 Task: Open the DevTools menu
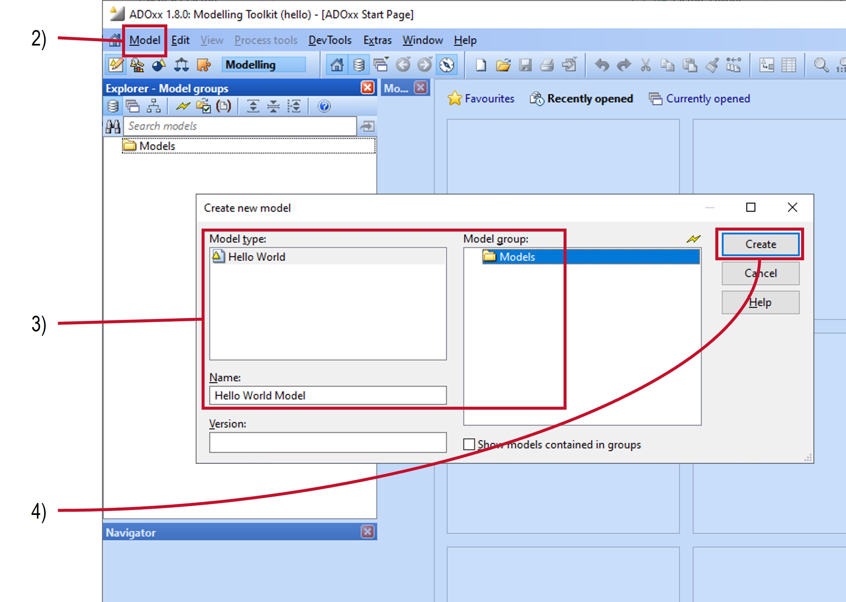point(330,40)
